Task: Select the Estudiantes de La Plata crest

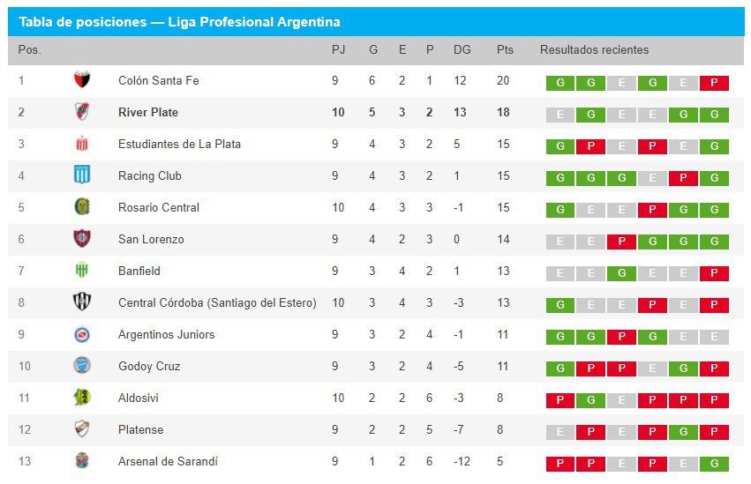Action: 82,144
